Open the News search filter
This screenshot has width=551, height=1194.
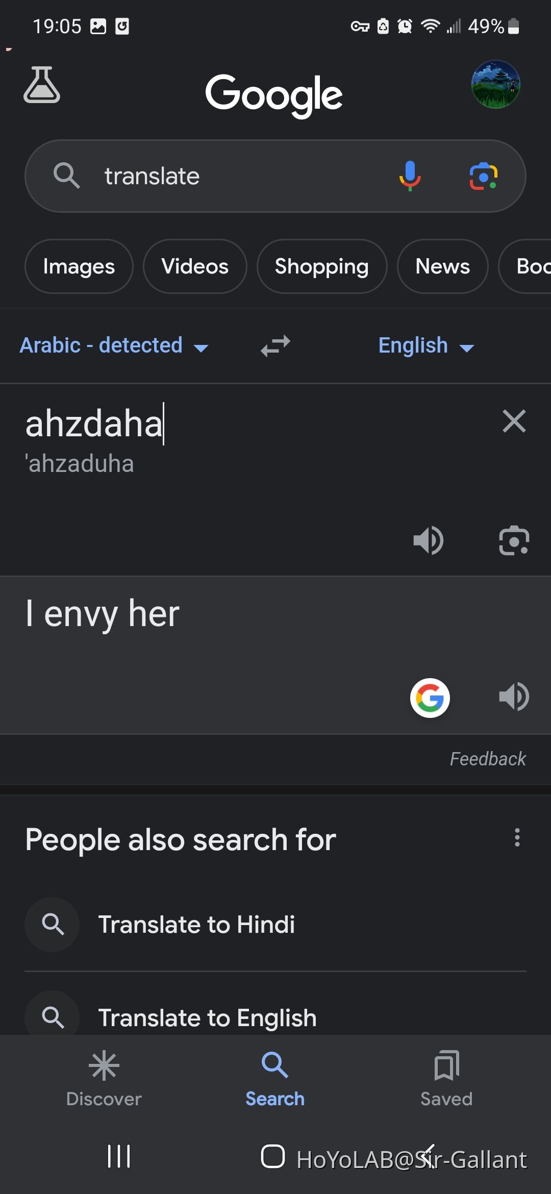442,266
